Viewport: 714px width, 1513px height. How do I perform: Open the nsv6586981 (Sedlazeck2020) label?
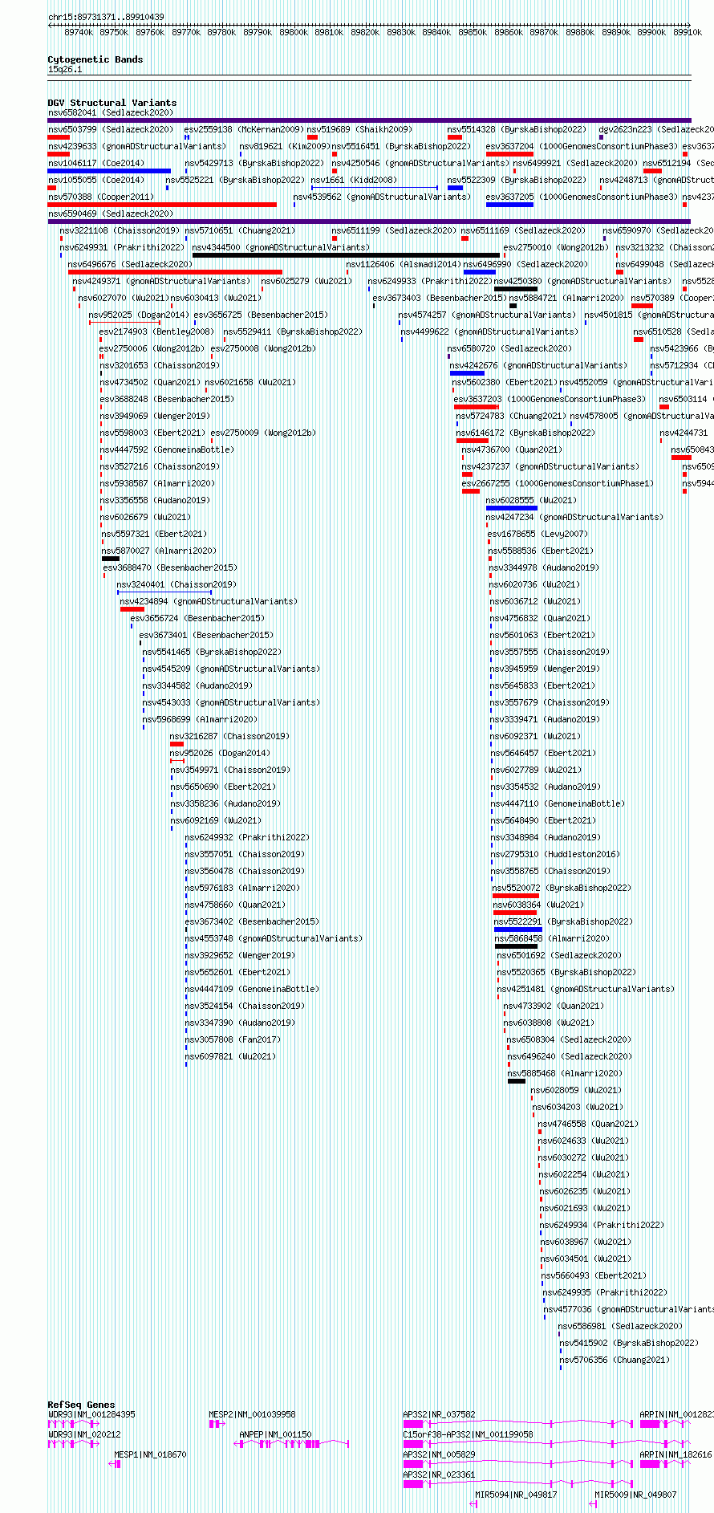click(621, 1326)
